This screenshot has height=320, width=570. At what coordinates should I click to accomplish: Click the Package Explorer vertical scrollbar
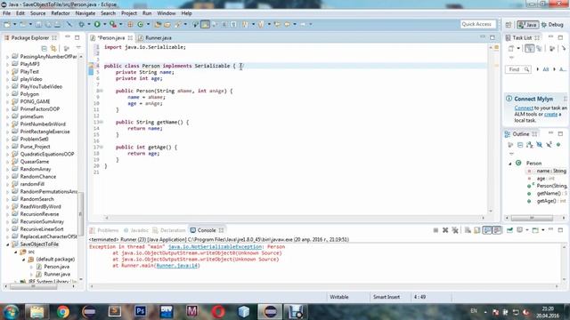tap(81, 167)
